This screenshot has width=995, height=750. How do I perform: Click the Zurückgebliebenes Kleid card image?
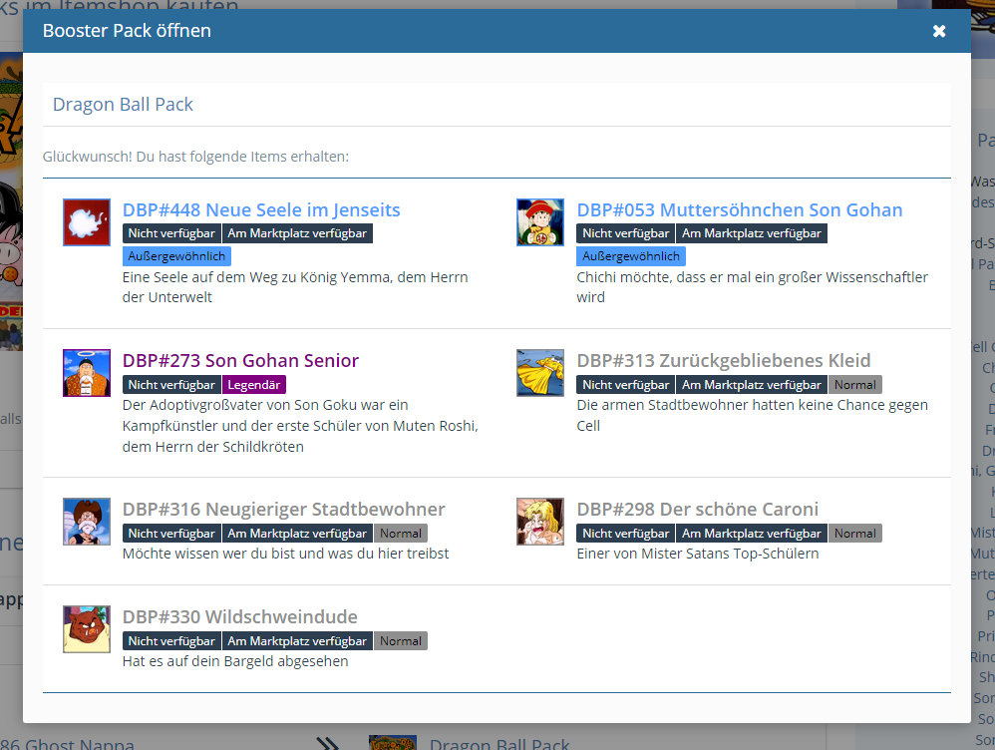[540, 373]
